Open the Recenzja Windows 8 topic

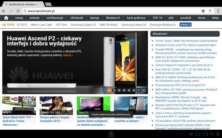[x=162, y=25]
